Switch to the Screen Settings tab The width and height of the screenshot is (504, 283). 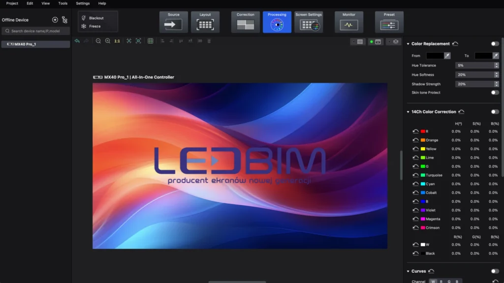click(x=309, y=22)
